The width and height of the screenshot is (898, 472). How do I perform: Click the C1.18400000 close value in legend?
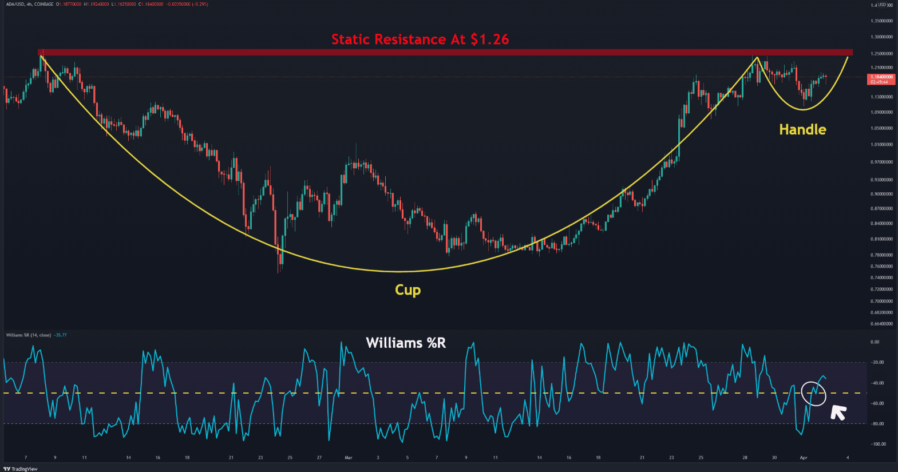pyautogui.click(x=151, y=4)
